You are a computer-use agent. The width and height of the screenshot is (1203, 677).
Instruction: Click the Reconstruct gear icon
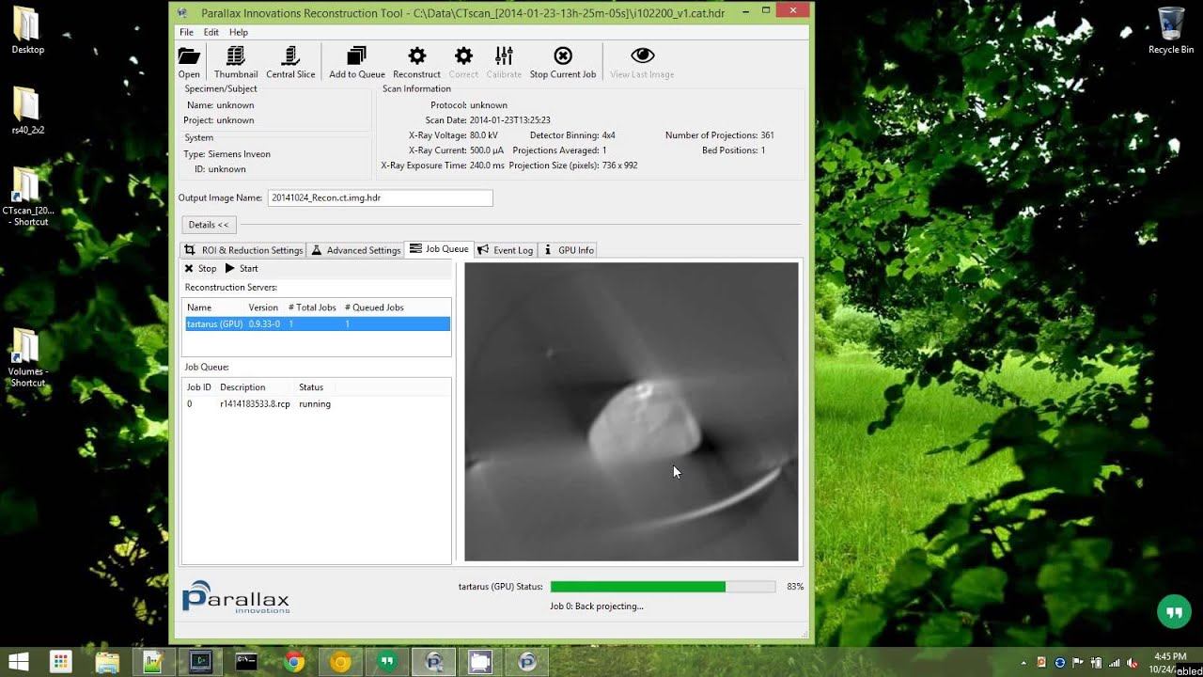[416, 62]
